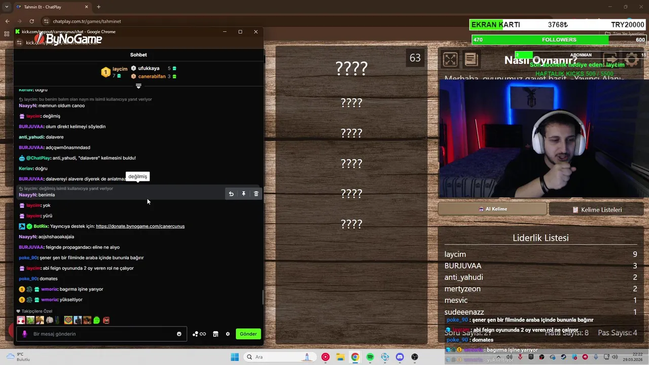Open canerabifan in chat leaderboard
This screenshot has width=649, height=365.
152,76
